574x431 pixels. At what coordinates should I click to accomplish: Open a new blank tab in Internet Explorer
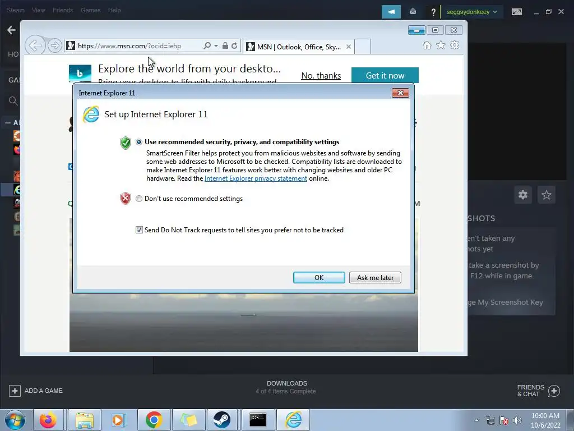click(363, 47)
